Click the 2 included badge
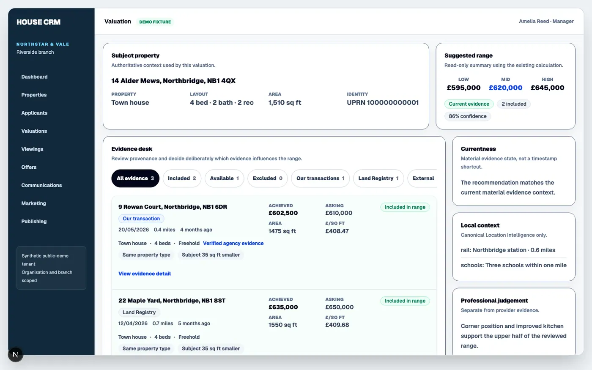Screen dimensions: 592x370 (x=514, y=104)
